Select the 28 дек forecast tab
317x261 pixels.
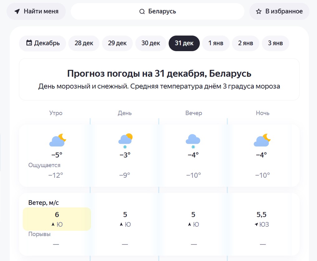[x=84, y=43]
